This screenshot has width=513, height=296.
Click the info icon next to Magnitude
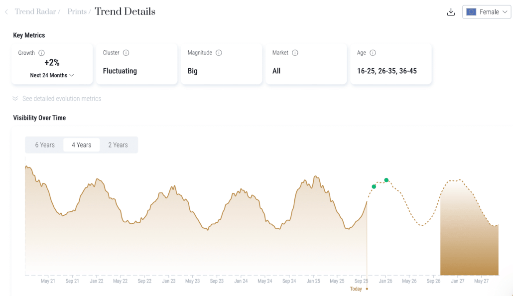pyautogui.click(x=219, y=53)
